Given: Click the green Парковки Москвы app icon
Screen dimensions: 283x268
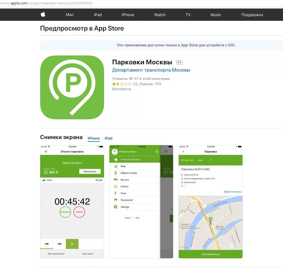Looking at the screenshot, I should pos(72,87).
